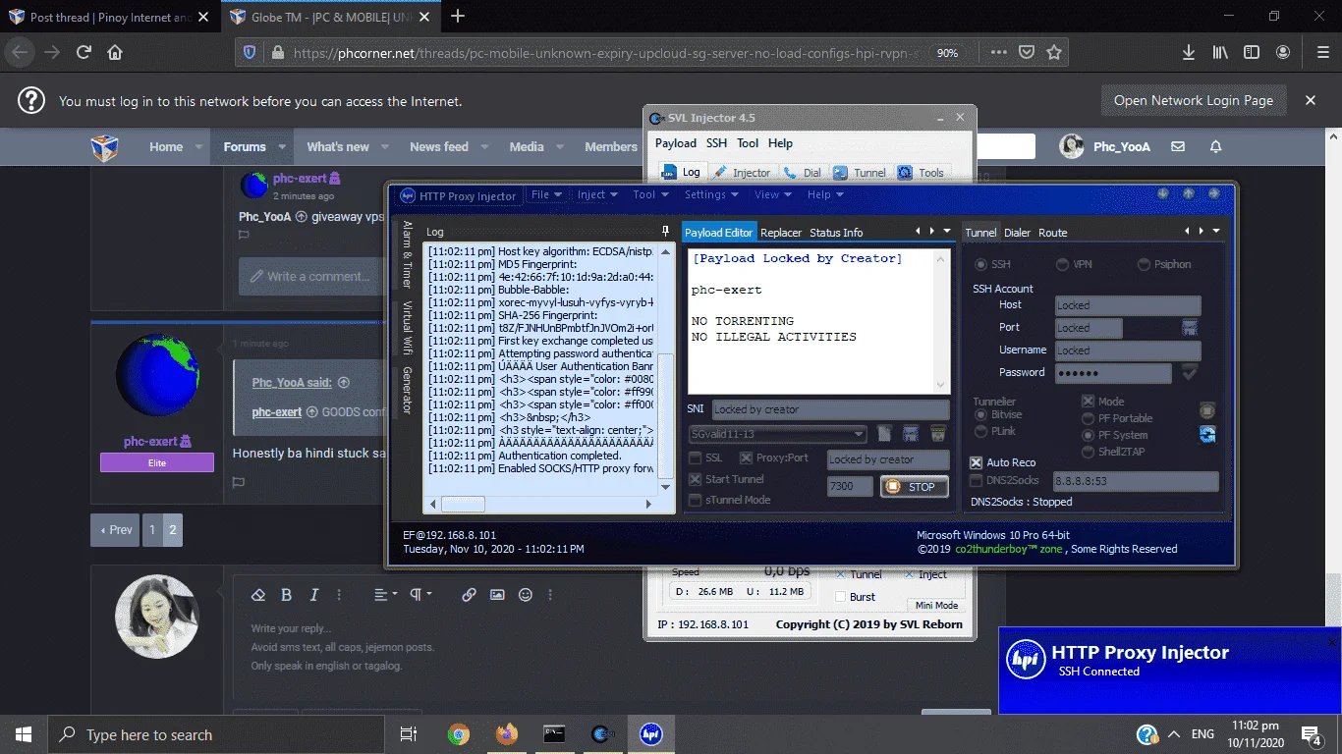Image resolution: width=1342 pixels, height=754 pixels.
Task: Click the Log tab icon in SVL Injector
Action: (x=670, y=172)
